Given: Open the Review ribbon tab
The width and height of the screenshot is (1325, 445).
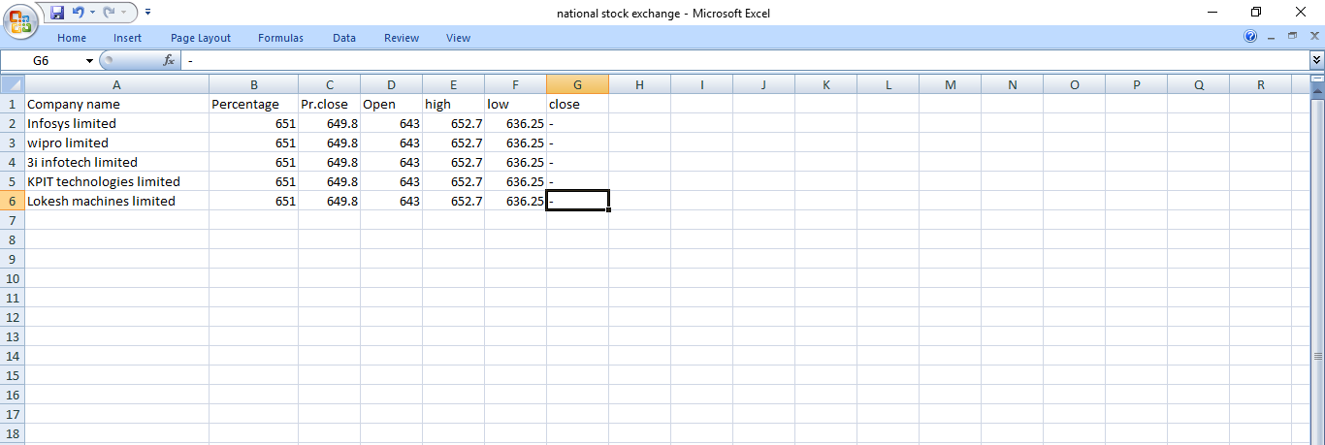Looking at the screenshot, I should (x=402, y=38).
